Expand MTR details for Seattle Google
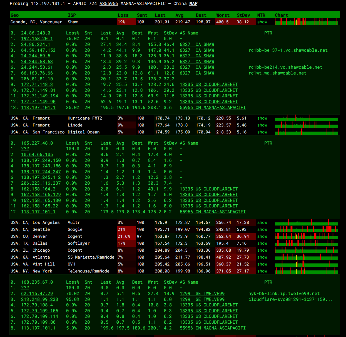Screen dimensions: 346x337 pyautogui.click(x=262, y=229)
